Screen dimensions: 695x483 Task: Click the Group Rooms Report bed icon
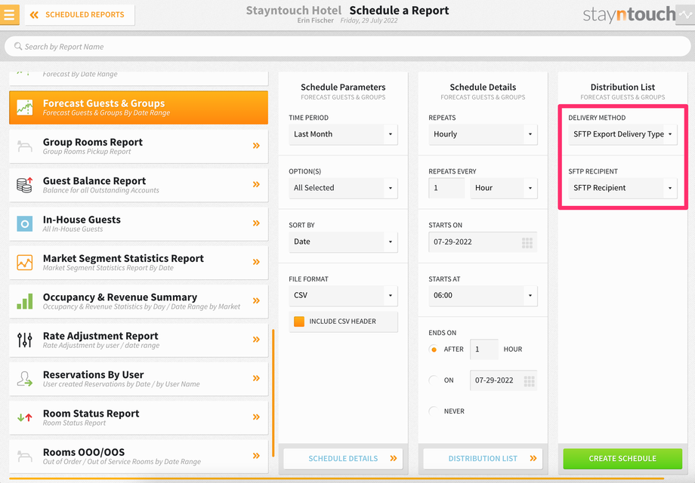[x=25, y=146]
